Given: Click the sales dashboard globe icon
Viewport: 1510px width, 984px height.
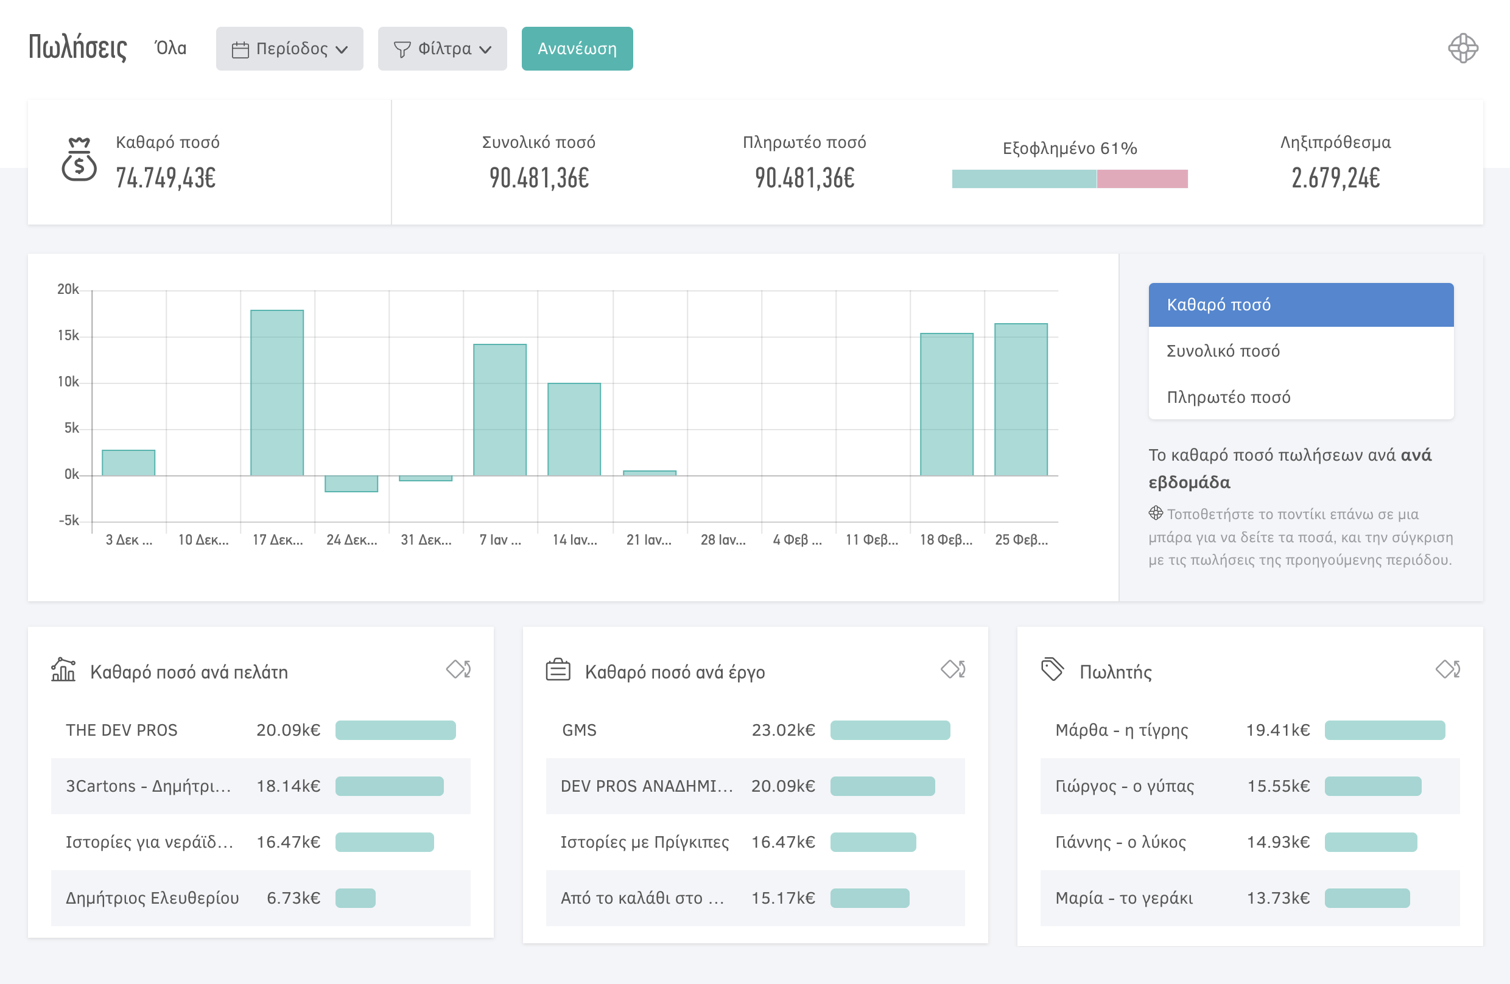Looking at the screenshot, I should (1461, 48).
